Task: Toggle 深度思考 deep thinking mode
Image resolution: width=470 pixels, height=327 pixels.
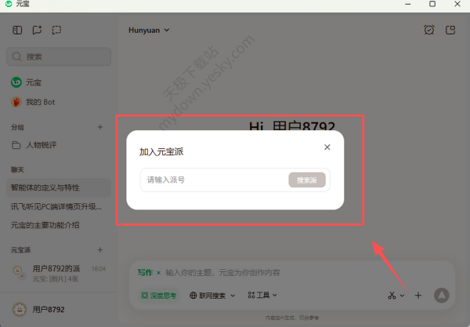Action: [159, 296]
